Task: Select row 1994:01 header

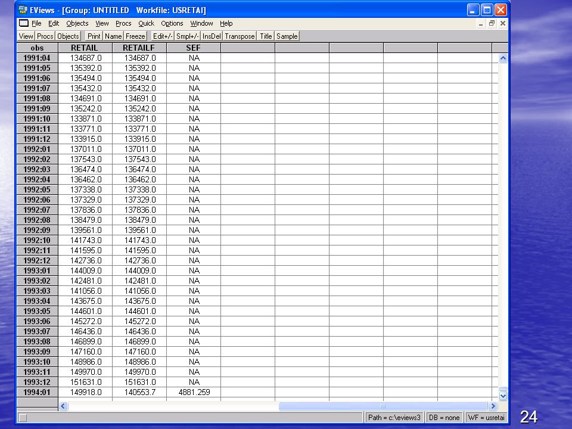Action: (37, 392)
